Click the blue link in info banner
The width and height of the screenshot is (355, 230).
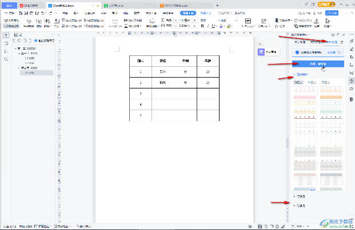331,53
